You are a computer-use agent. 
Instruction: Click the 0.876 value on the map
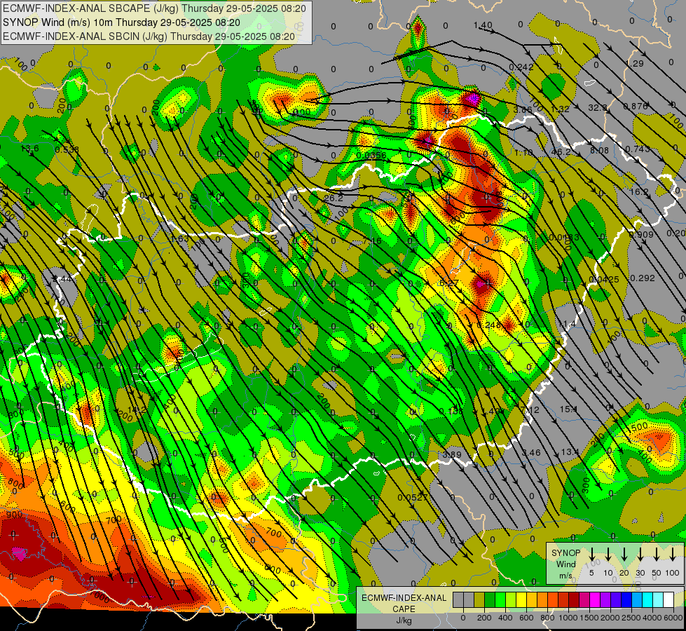click(x=636, y=107)
